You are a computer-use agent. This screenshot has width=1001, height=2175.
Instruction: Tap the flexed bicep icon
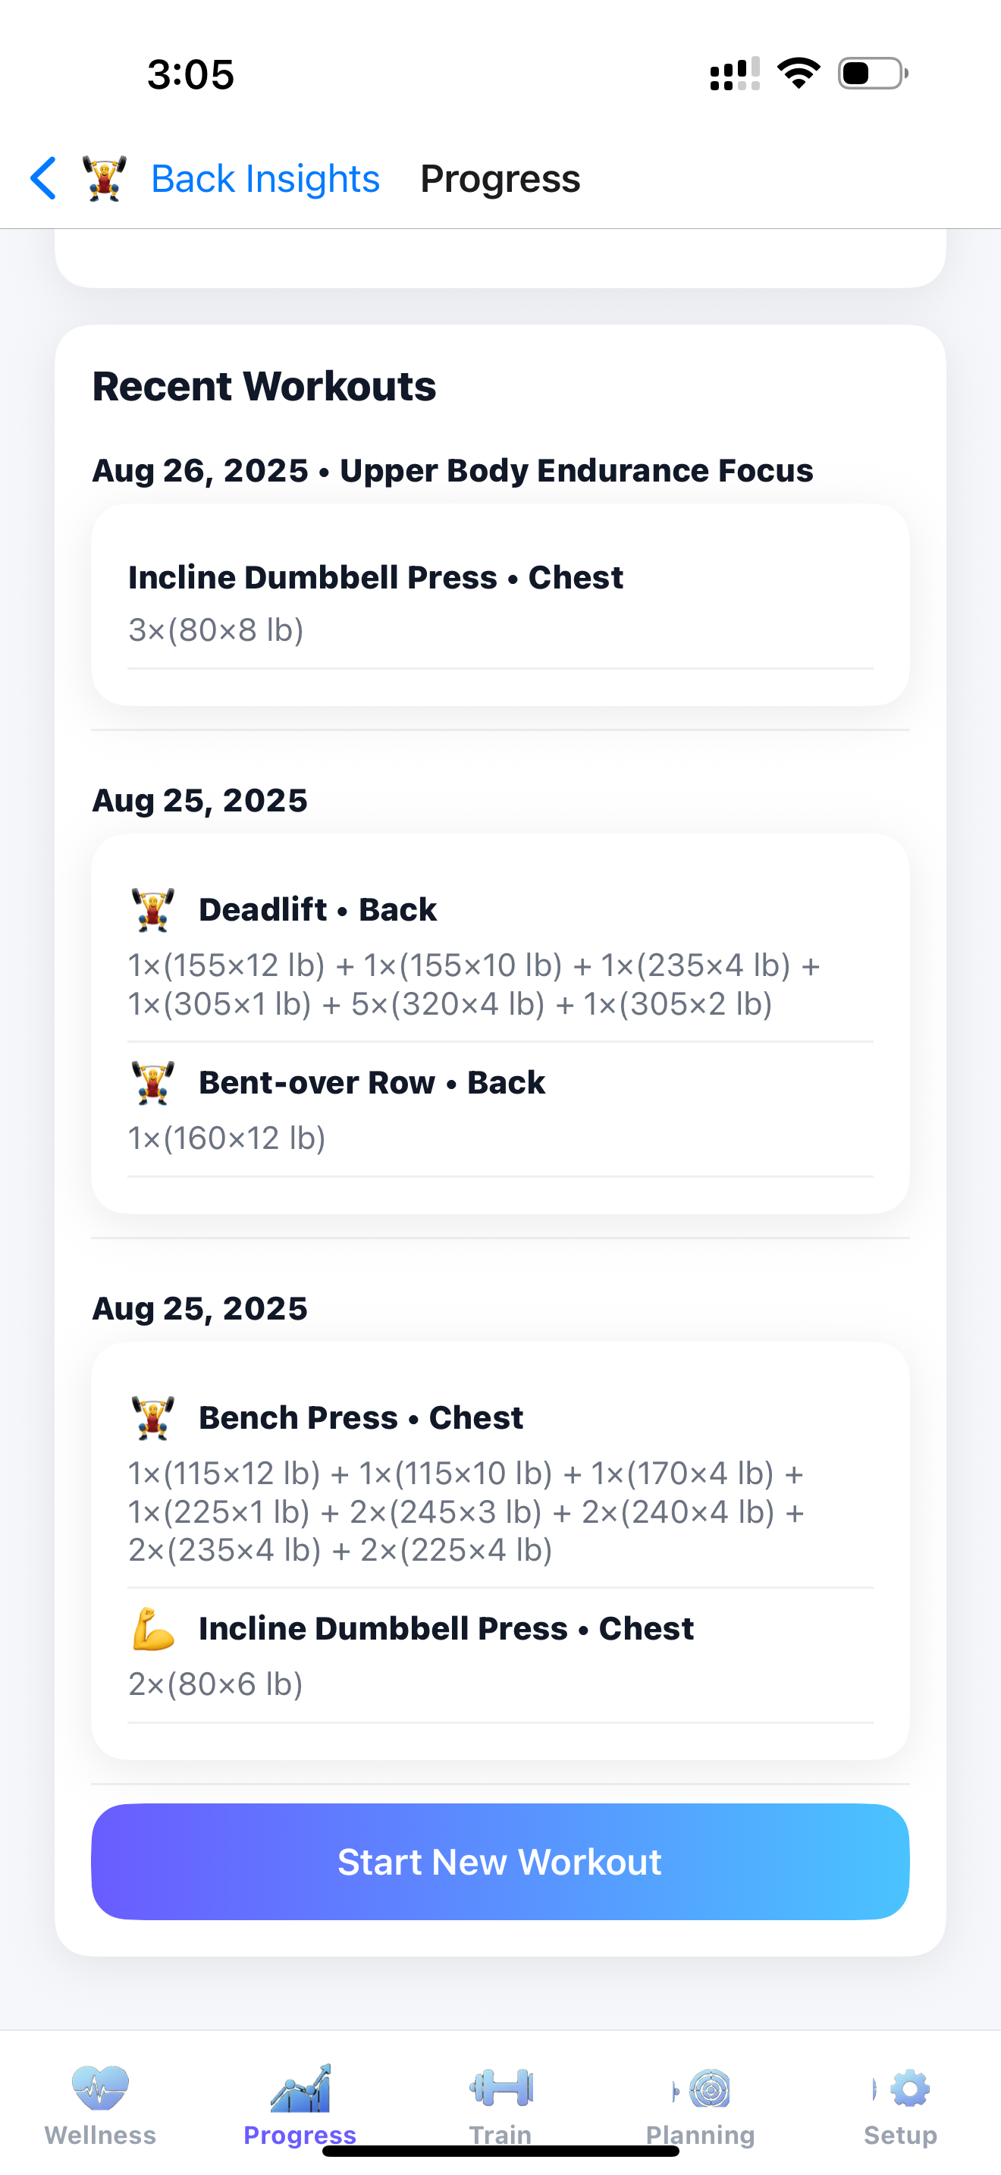pyautogui.click(x=152, y=1630)
